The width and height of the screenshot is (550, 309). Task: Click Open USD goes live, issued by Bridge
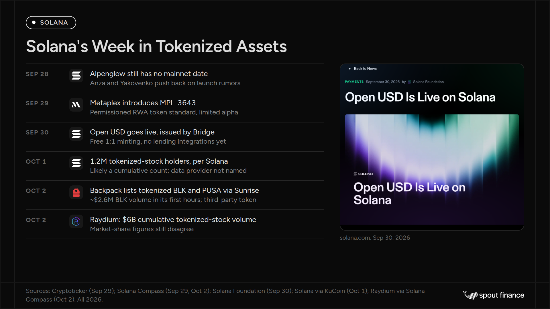[x=152, y=132]
